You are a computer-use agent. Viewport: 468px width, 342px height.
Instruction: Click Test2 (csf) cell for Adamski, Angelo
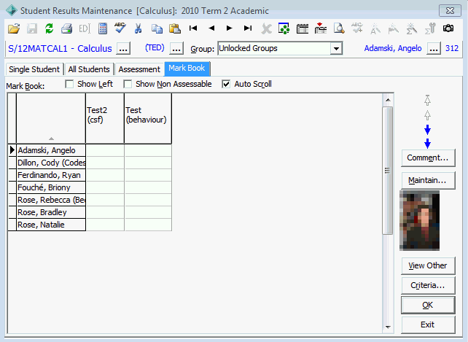(x=105, y=150)
